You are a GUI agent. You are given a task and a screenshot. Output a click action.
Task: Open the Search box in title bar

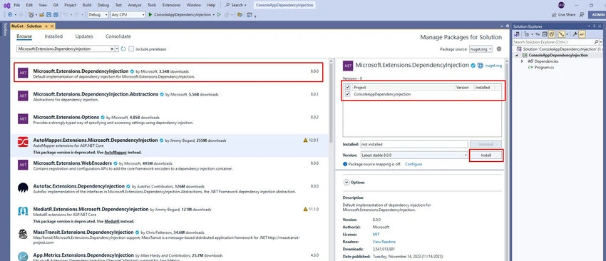tap(236, 5)
